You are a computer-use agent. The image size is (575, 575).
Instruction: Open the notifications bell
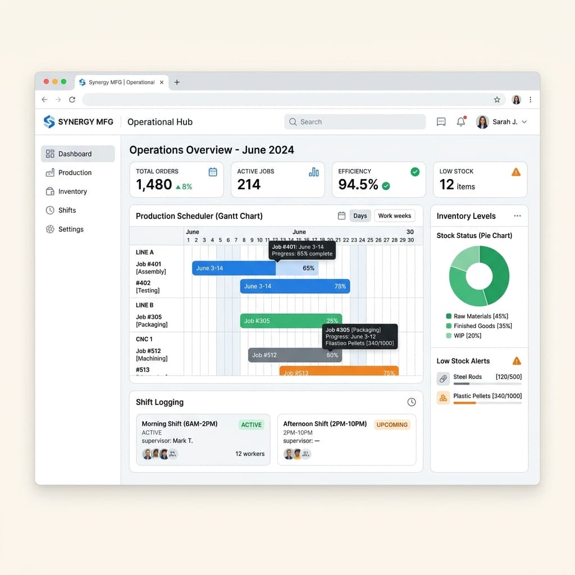[461, 122]
